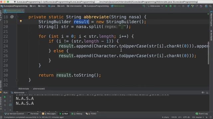Open the Git: master branch menu

tap(198, 117)
